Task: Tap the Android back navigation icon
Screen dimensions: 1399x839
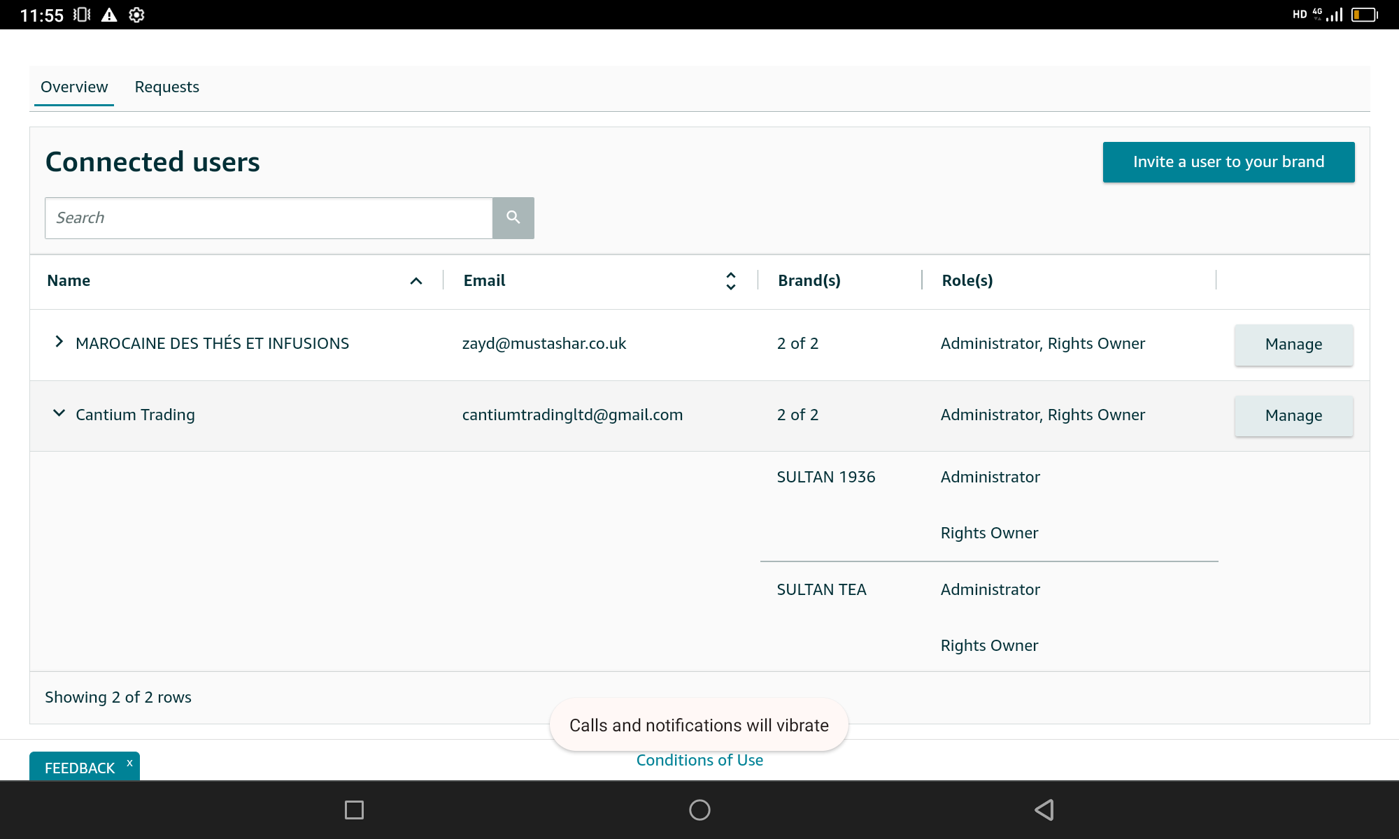Action: [1044, 810]
